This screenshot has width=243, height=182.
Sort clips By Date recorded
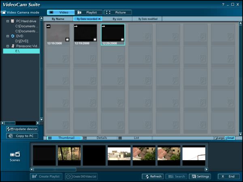tap(88, 19)
